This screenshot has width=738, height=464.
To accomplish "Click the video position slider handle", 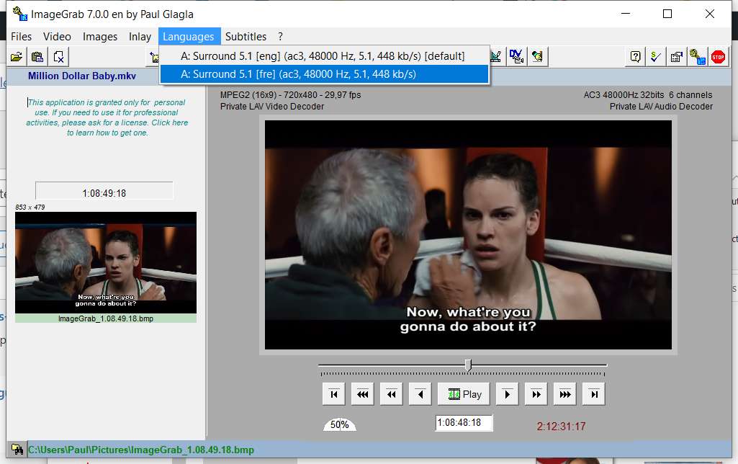I will tap(468, 365).
